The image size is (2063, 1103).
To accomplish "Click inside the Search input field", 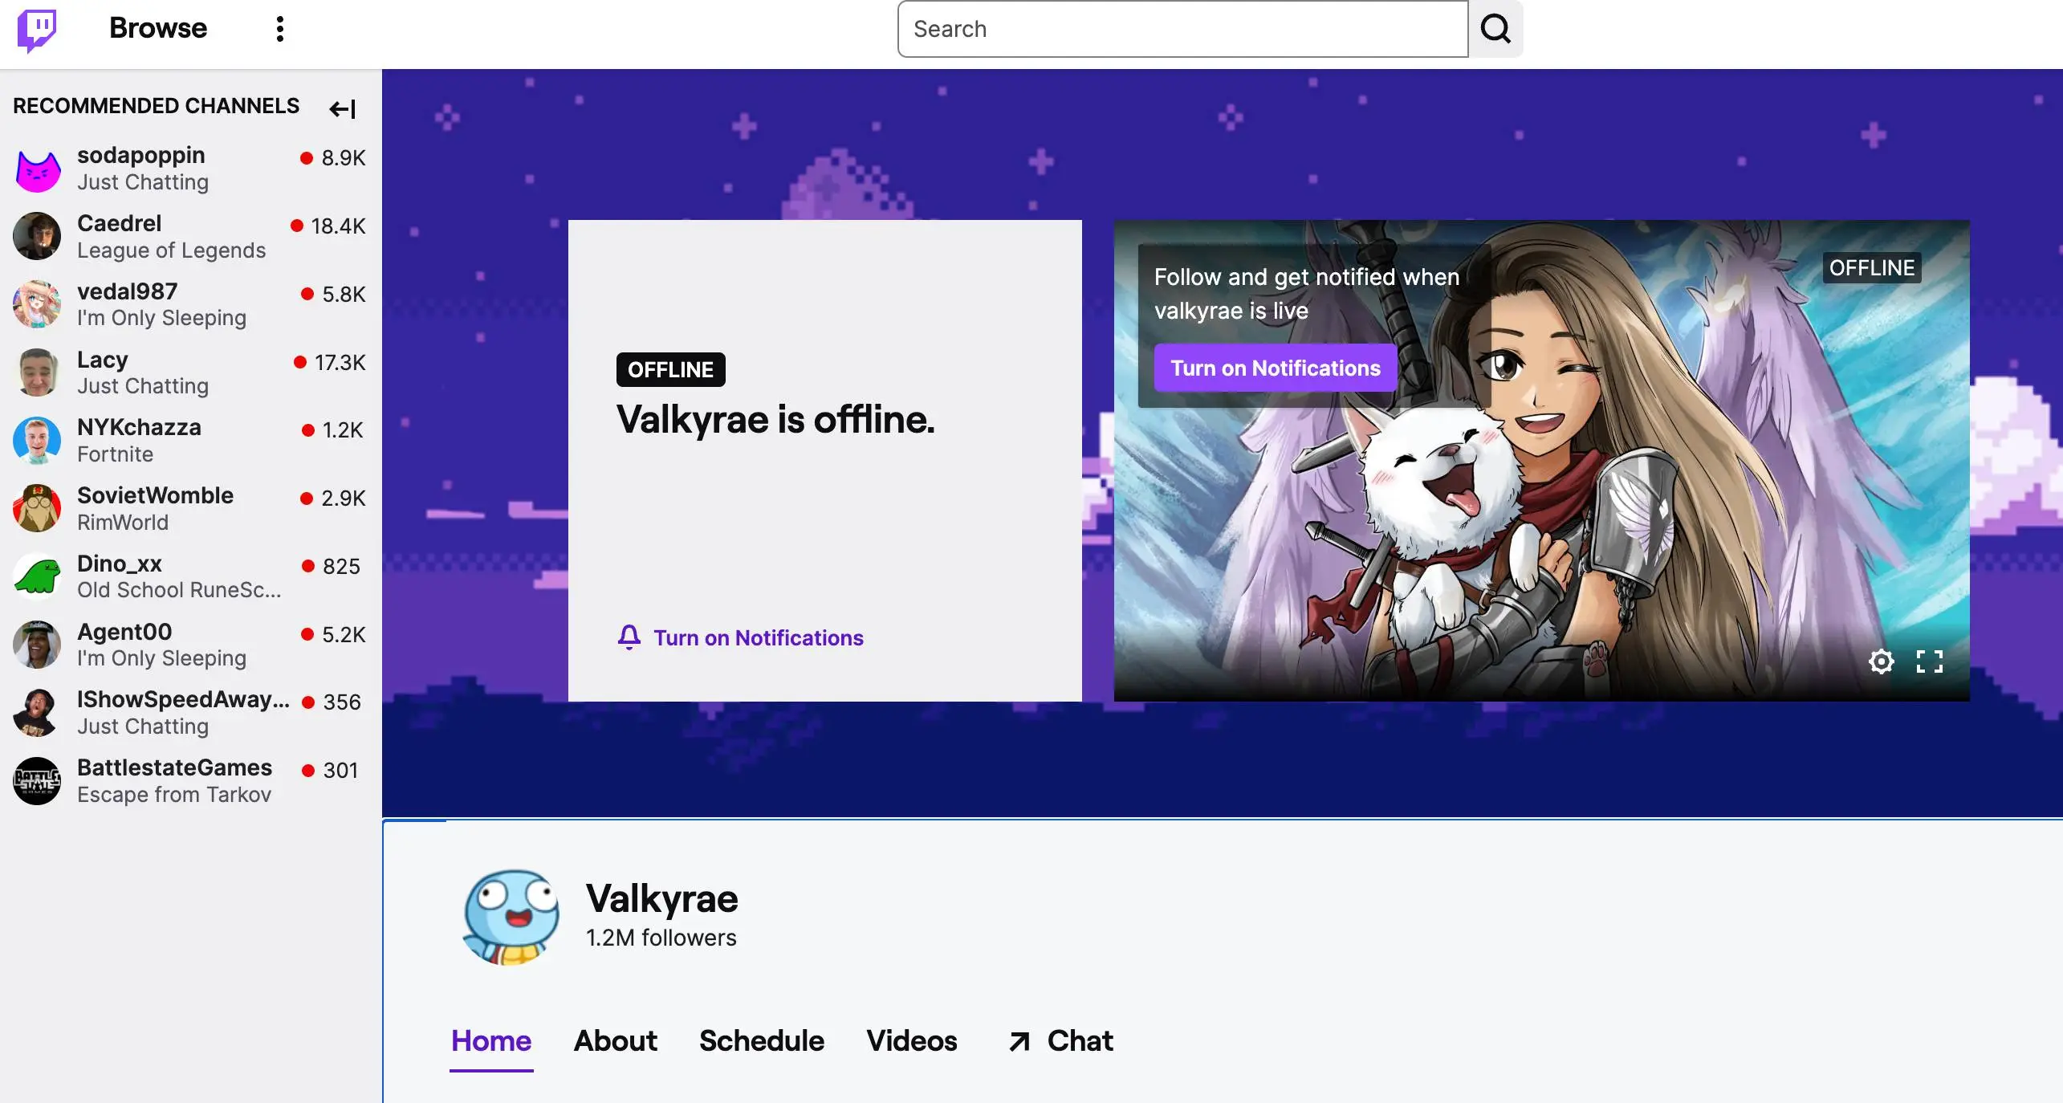I will click(x=1180, y=29).
